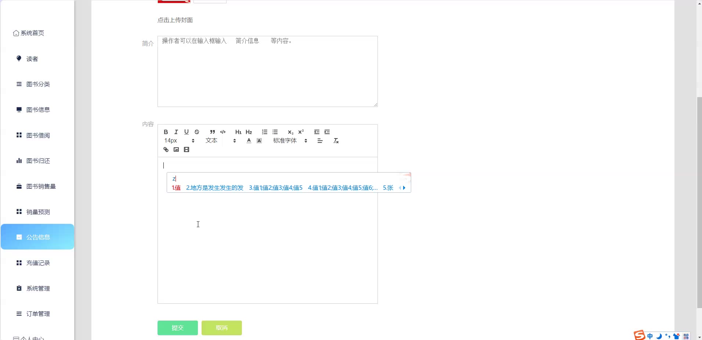Open the 订单管理 menu item
Screen dimensions: 702x340
37,314
